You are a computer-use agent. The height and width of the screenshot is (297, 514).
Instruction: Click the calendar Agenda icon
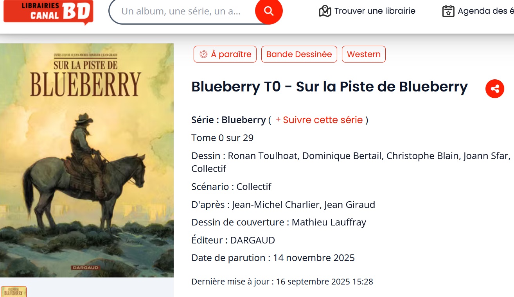pyautogui.click(x=448, y=11)
